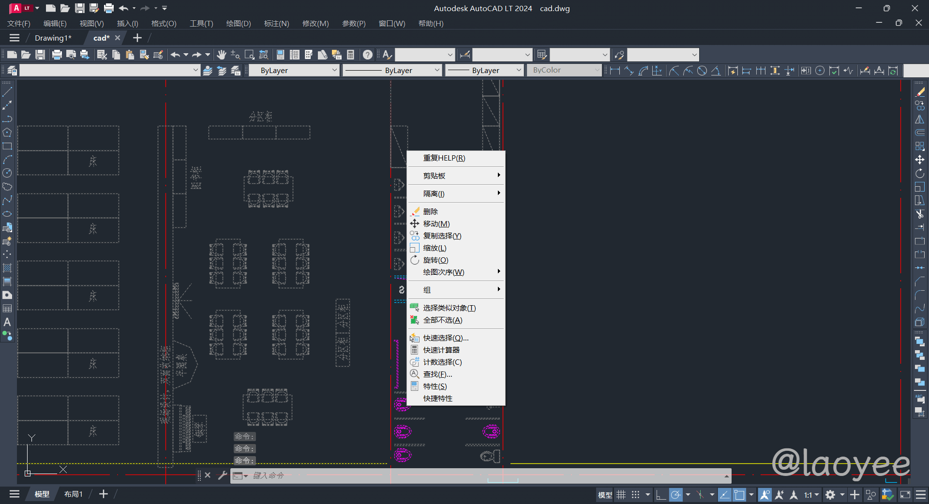Viewport: 929px width, 504px height.
Task: Open the quick calculator toolbar icon
Action: (351, 55)
